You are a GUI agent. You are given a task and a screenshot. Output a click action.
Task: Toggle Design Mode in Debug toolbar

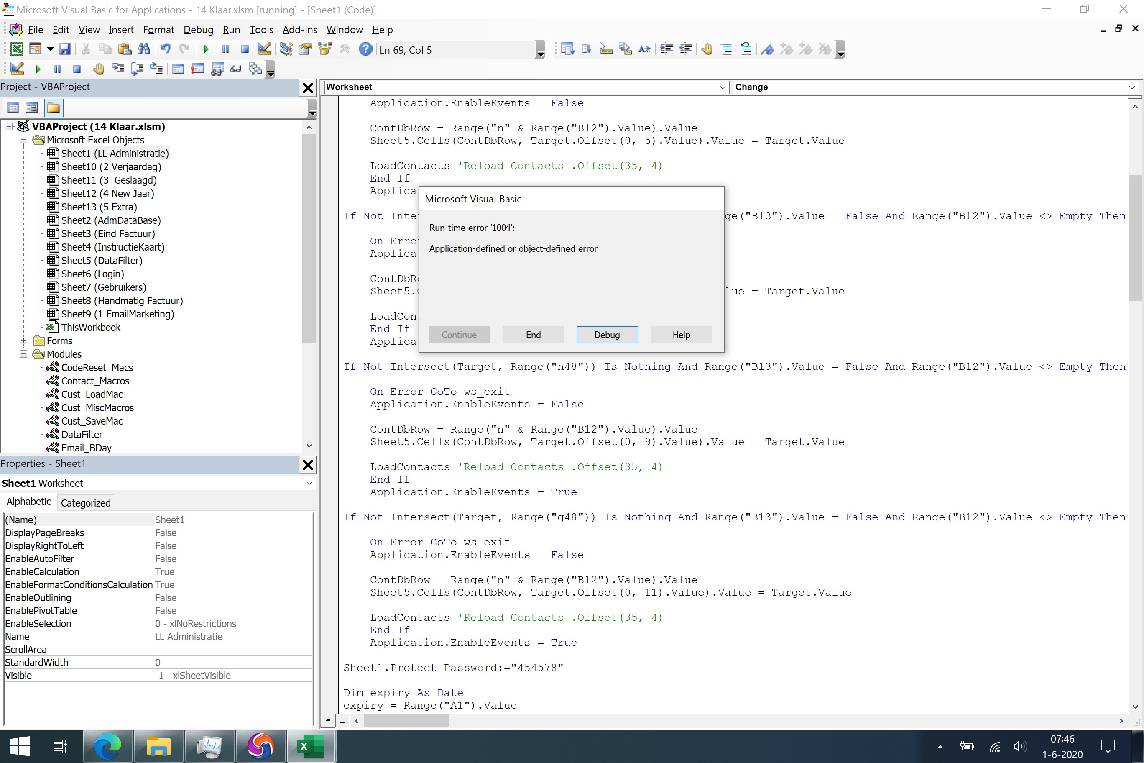[17, 69]
